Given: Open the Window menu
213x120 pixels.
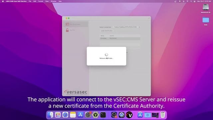Looking at the screenshot, I should click(x=54, y=1).
